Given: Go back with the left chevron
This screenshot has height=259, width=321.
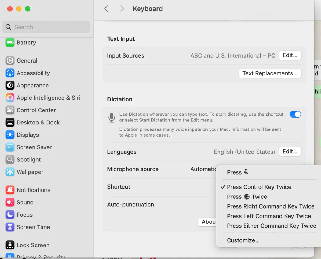Looking at the screenshot, I should [106, 9].
